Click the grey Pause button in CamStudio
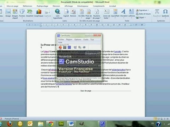 click(65, 47)
